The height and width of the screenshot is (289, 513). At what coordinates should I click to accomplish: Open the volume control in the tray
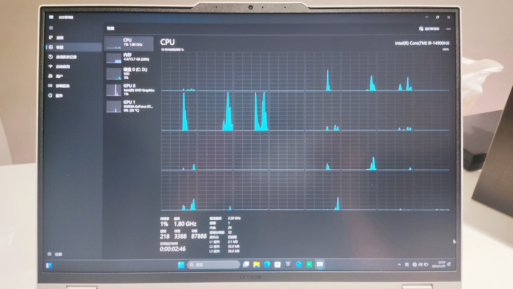click(420, 265)
